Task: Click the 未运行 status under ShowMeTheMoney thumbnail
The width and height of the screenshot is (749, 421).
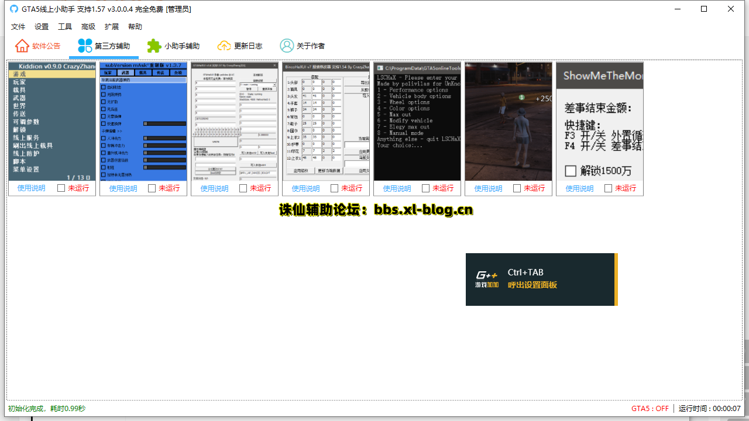Action: point(626,188)
